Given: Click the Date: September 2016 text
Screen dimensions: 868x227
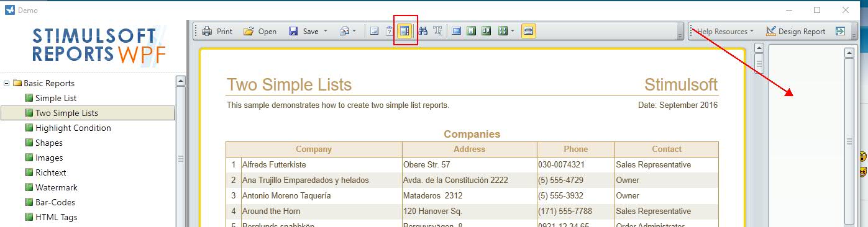Looking at the screenshot, I should click(x=678, y=105).
